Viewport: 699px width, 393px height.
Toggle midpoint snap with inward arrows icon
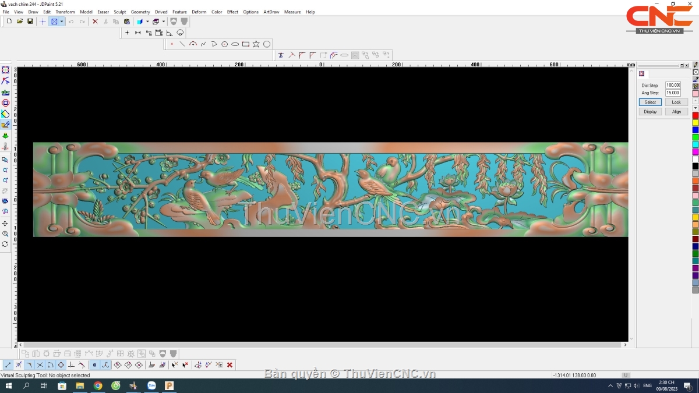[19, 365]
